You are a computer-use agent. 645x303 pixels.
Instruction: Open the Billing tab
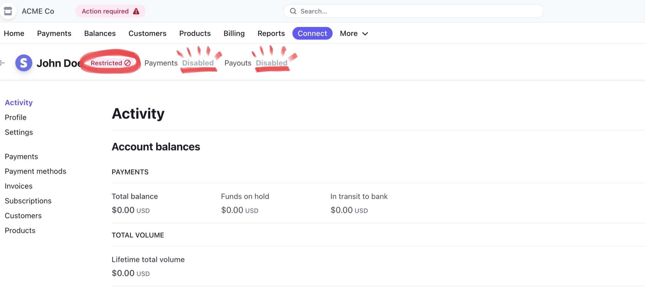234,33
